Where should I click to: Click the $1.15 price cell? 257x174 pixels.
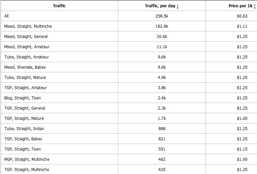coord(242,149)
